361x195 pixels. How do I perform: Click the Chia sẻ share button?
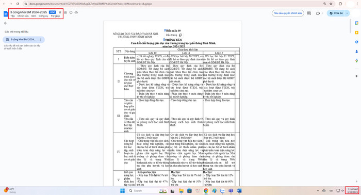click(x=336, y=13)
